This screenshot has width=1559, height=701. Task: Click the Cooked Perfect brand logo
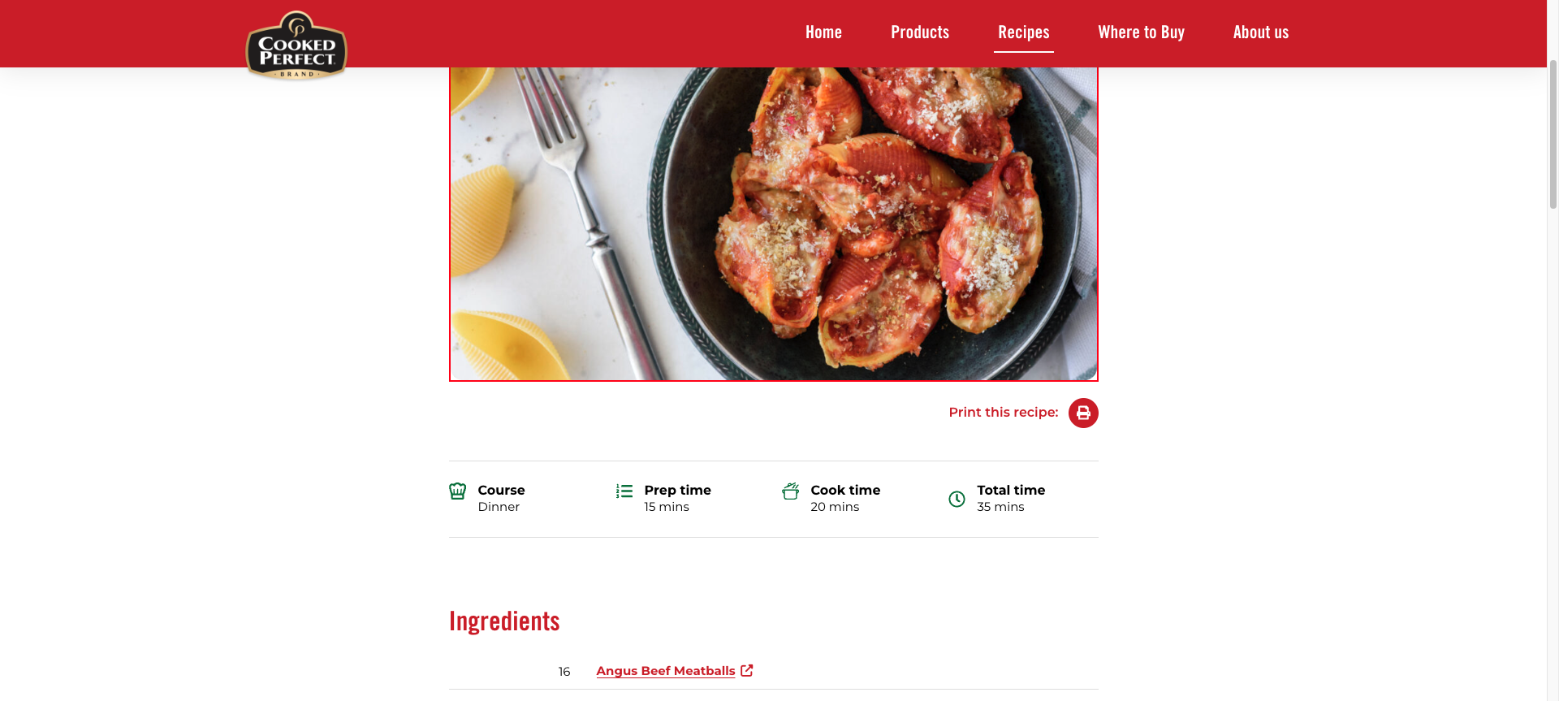pyautogui.click(x=296, y=45)
